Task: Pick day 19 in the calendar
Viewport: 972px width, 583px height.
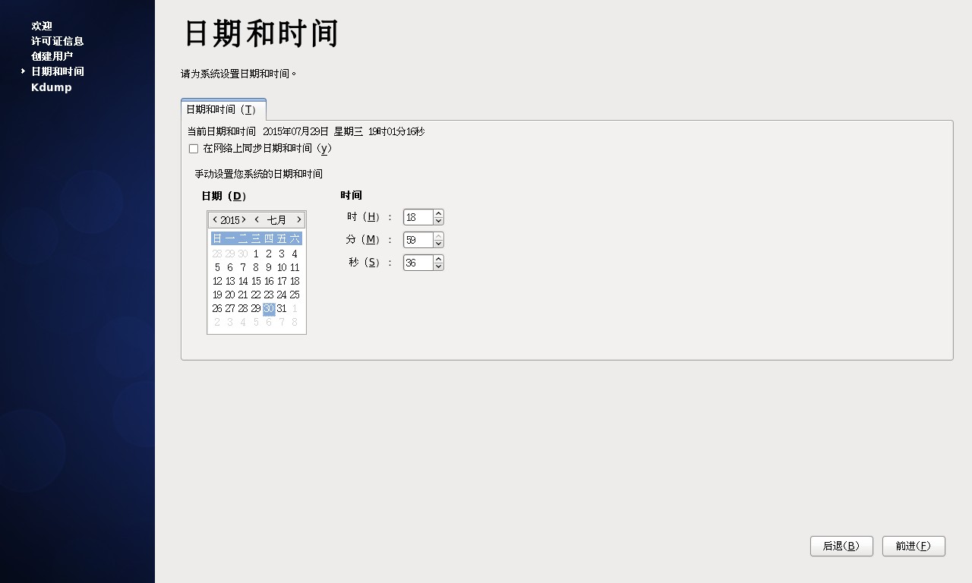Action: (217, 295)
